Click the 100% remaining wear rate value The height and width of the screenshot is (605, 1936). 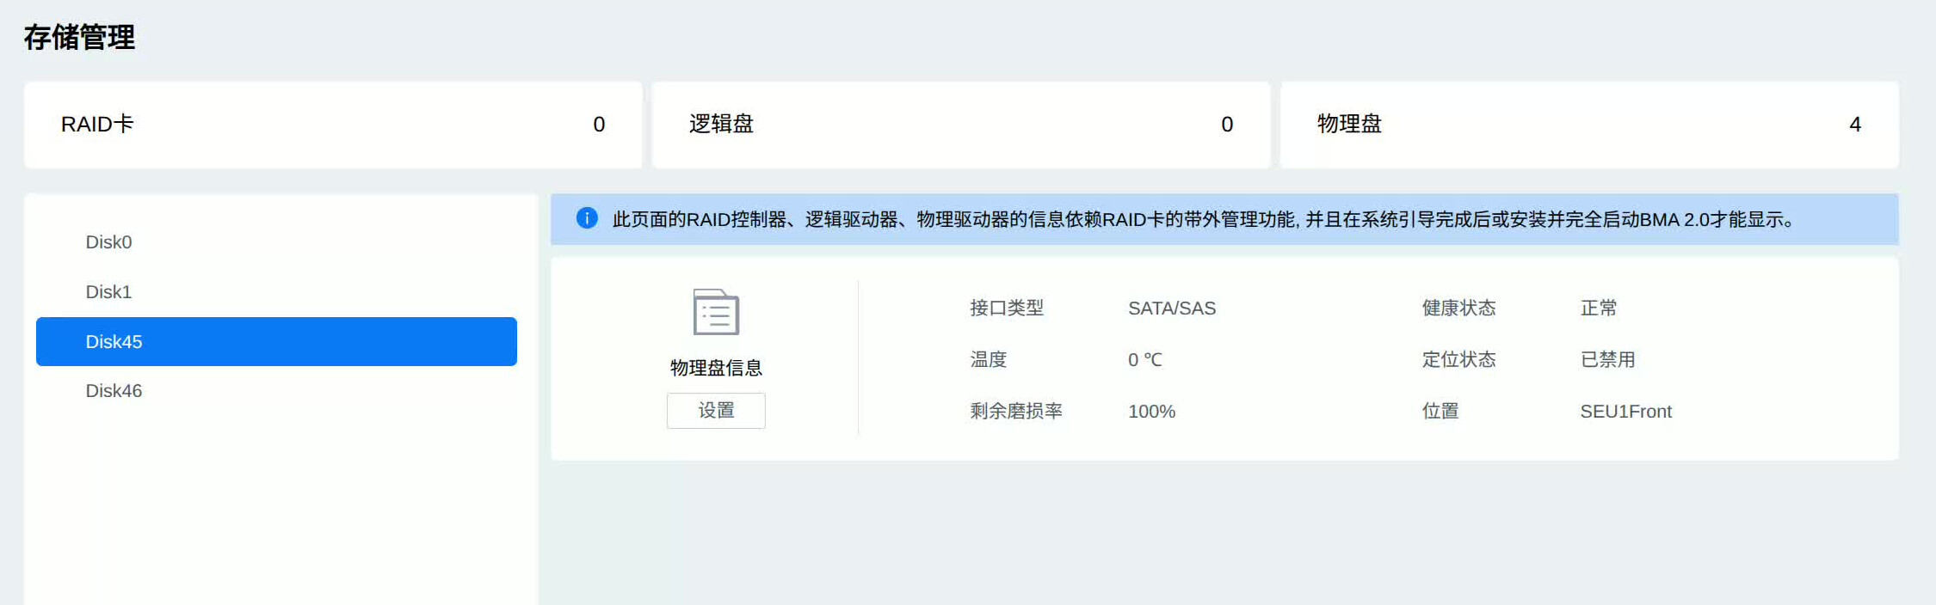[1151, 412]
